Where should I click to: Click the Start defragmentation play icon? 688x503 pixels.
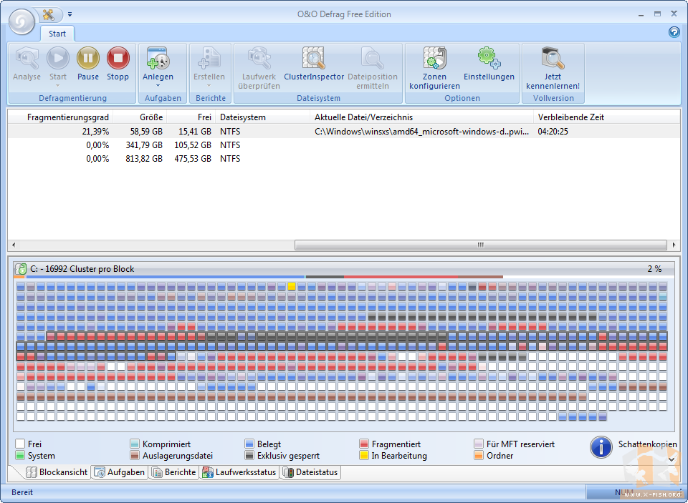[x=58, y=58]
